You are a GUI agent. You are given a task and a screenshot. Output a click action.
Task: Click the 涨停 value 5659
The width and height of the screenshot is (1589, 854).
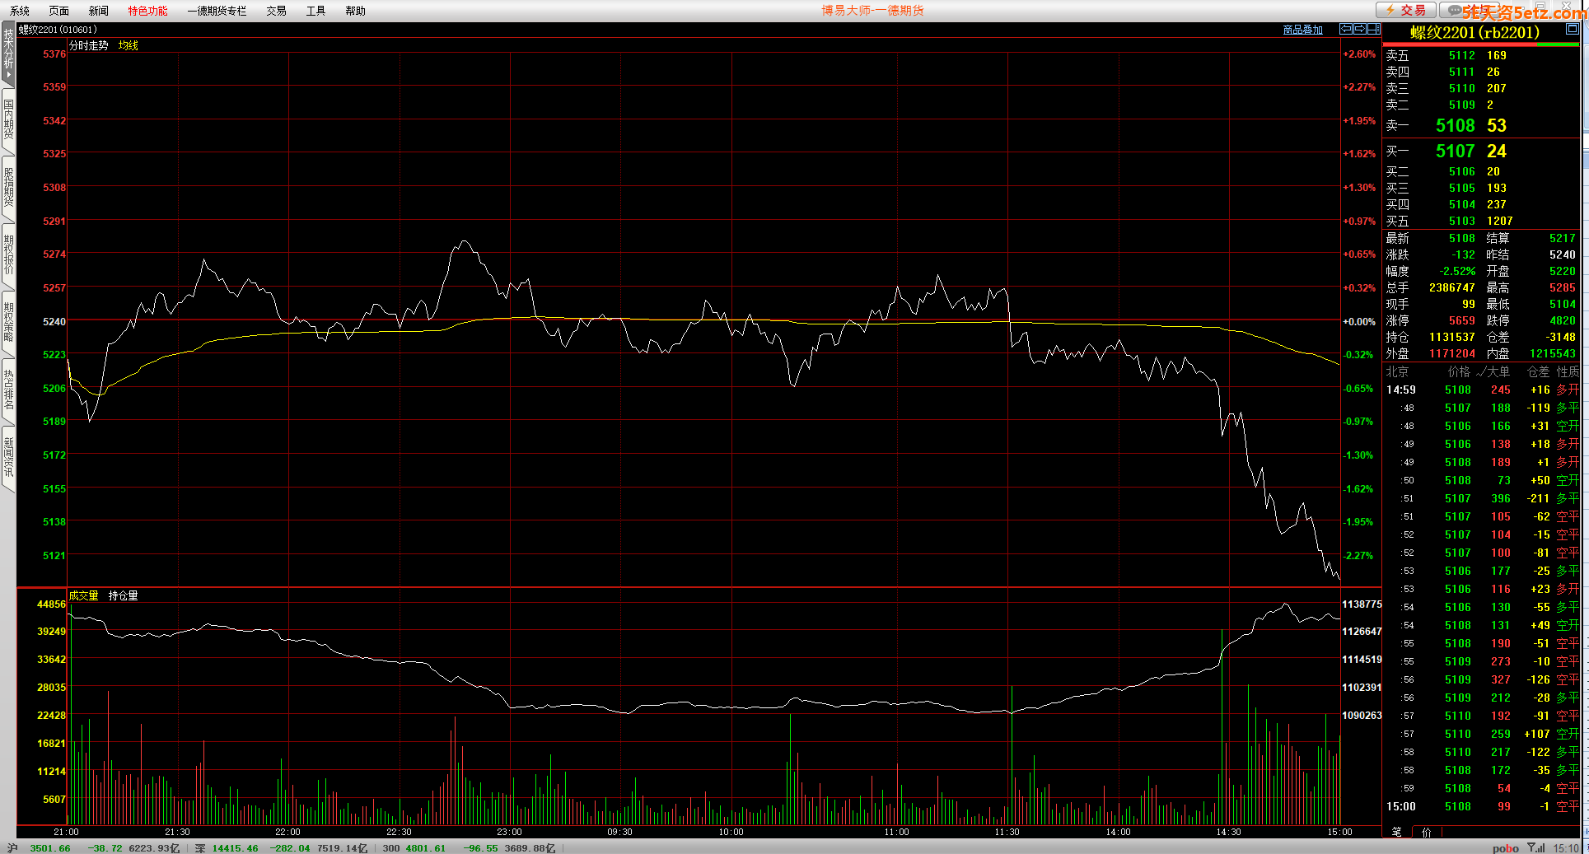(x=1462, y=320)
